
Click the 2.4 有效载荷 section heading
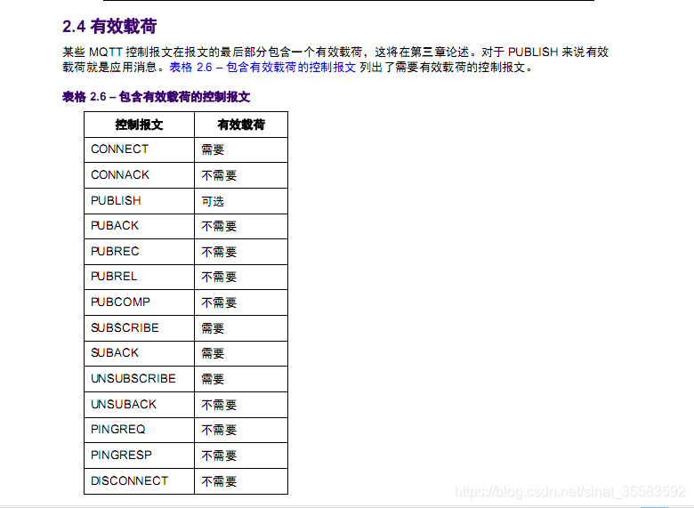coord(109,27)
